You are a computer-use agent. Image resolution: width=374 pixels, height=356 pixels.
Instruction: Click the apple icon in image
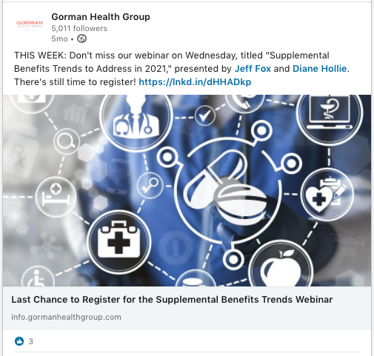point(281,267)
